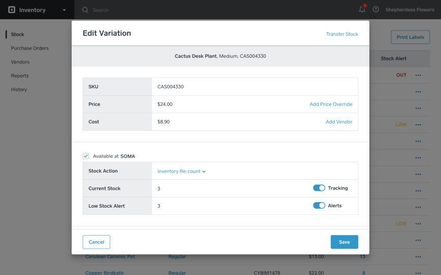Open the Vendors sidebar section
Screen dimensions: 441x275
tap(20, 62)
